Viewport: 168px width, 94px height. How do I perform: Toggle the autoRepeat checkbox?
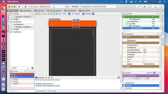144,48
